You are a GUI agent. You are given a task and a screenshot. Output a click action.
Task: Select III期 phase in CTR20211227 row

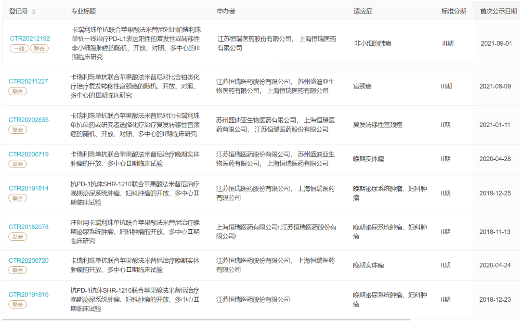(x=446, y=86)
